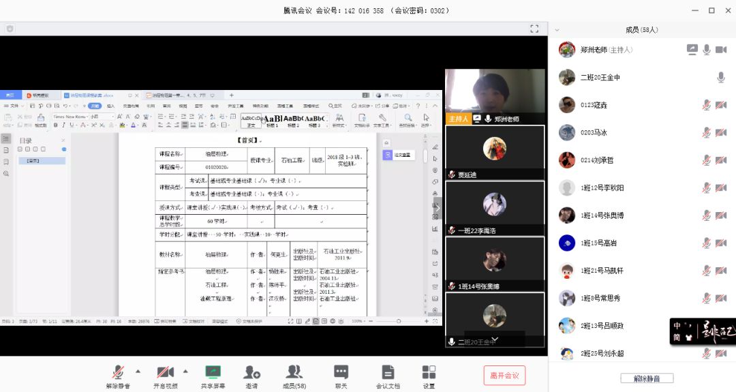Click the unmute button below members list

coord(647,378)
